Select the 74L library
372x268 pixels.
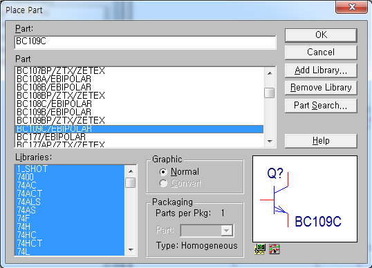pos(70,251)
